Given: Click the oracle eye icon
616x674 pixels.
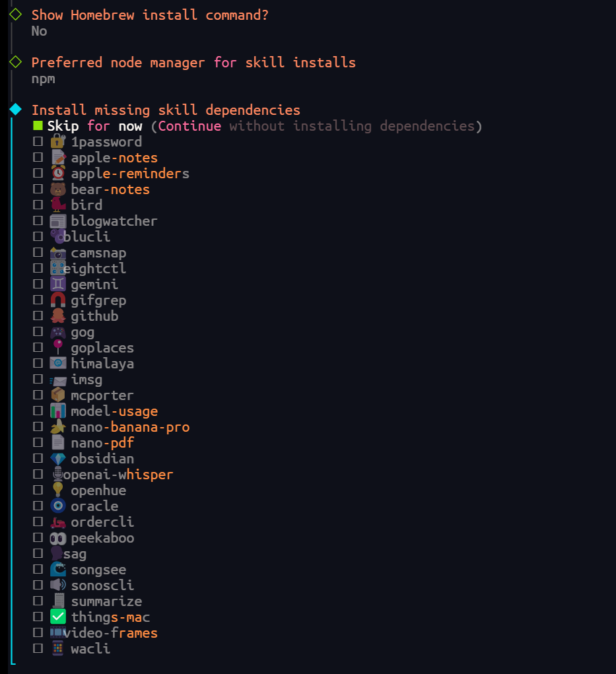Looking at the screenshot, I should click(x=58, y=506).
